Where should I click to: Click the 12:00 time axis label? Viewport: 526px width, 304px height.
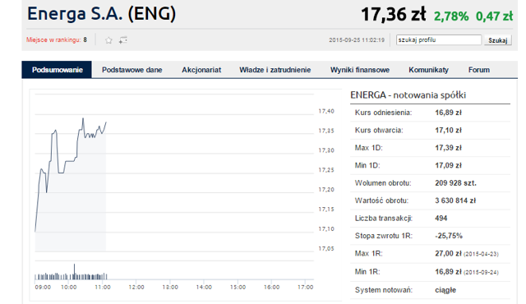[x=136, y=288]
